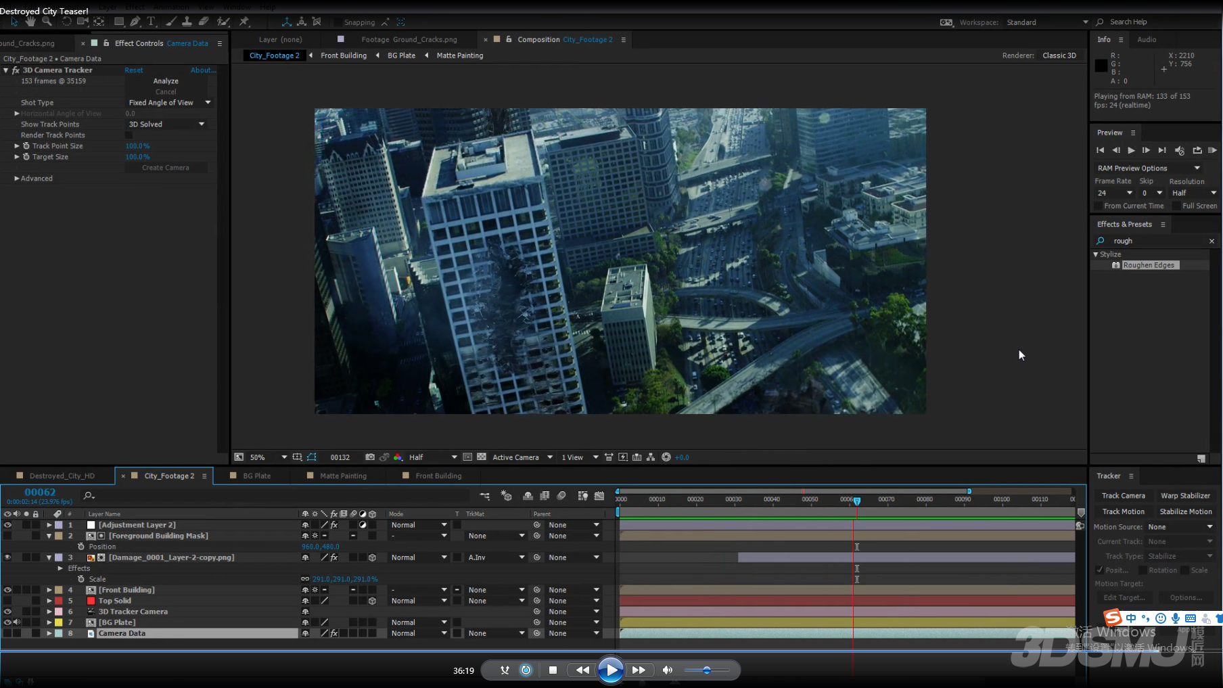Click the timeline search magnifier icon

pyautogui.click(x=89, y=496)
